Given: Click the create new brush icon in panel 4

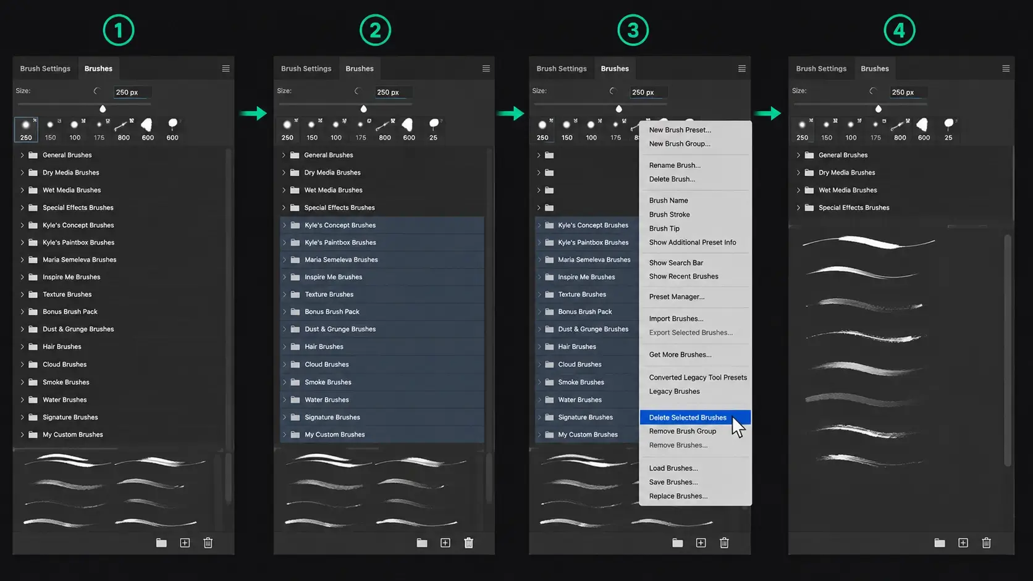Looking at the screenshot, I should tap(963, 543).
